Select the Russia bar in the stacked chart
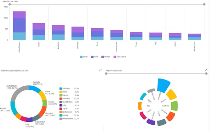The width and height of the screenshot is (211, 132). (x=39, y=31)
